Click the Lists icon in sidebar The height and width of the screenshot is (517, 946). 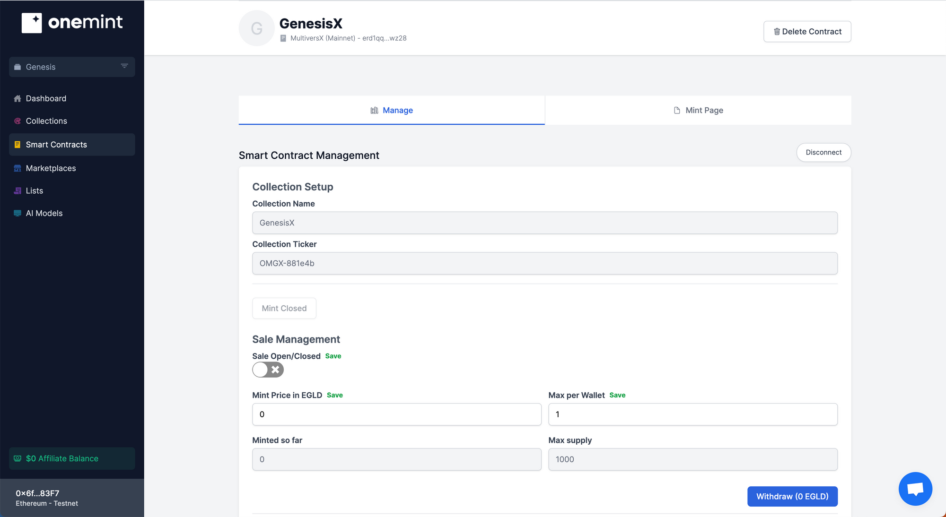click(x=18, y=191)
